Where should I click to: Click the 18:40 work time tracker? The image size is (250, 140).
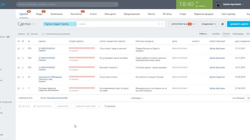pos(195,4)
